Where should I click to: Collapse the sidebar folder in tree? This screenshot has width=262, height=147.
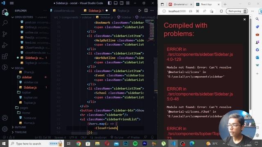(27, 77)
